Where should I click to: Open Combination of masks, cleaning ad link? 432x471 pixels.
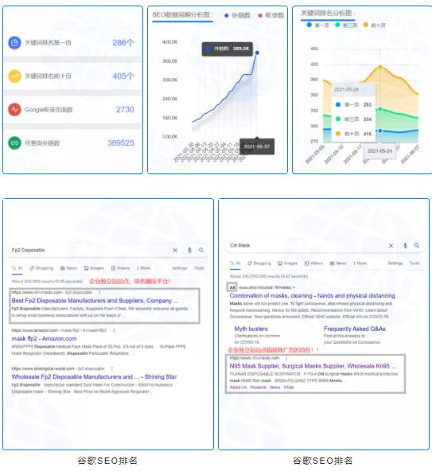pyautogui.click(x=313, y=296)
